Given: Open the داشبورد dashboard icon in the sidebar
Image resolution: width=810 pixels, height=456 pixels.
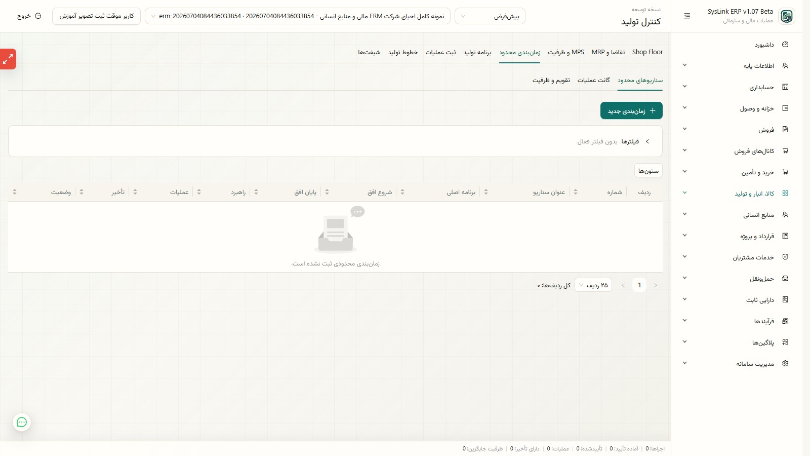Looking at the screenshot, I should [785, 45].
